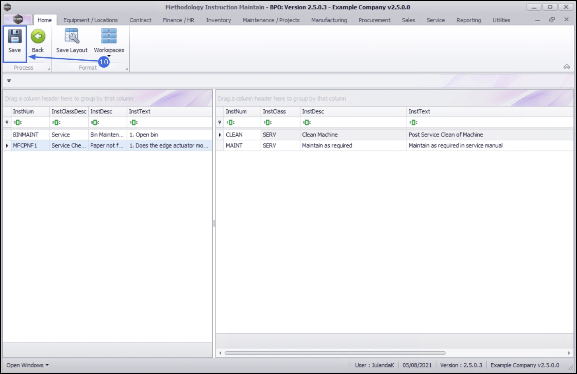This screenshot has width=577, height=374.
Task: Click the 'Service Che...' class cell
Action: click(x=69, y=145)
